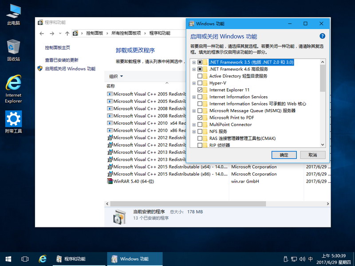Open the 此电脑 desktop icon
The height and width of the screenshot is (266, 355).
(13, 15)
